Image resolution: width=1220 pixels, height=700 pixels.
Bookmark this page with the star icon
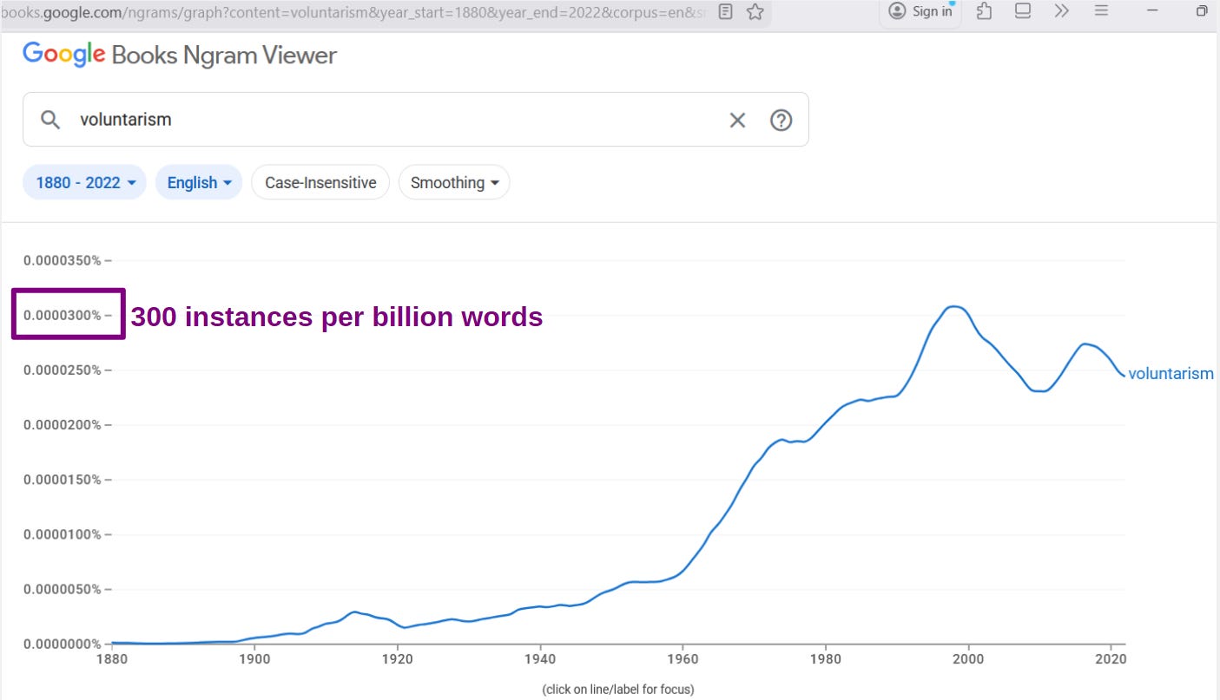755,11
